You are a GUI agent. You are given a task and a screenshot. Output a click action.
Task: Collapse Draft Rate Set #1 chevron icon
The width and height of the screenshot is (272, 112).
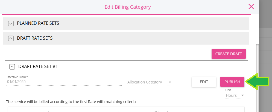pyautogui.click(x=12, y=67)
